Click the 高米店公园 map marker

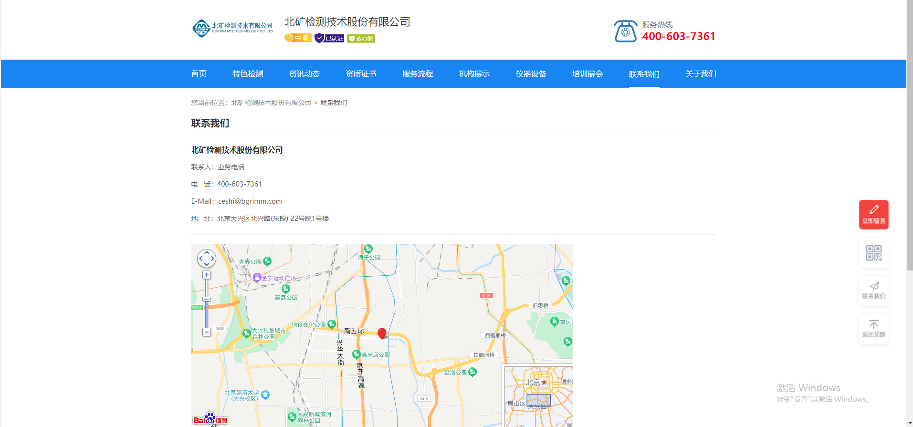[356, 354]
